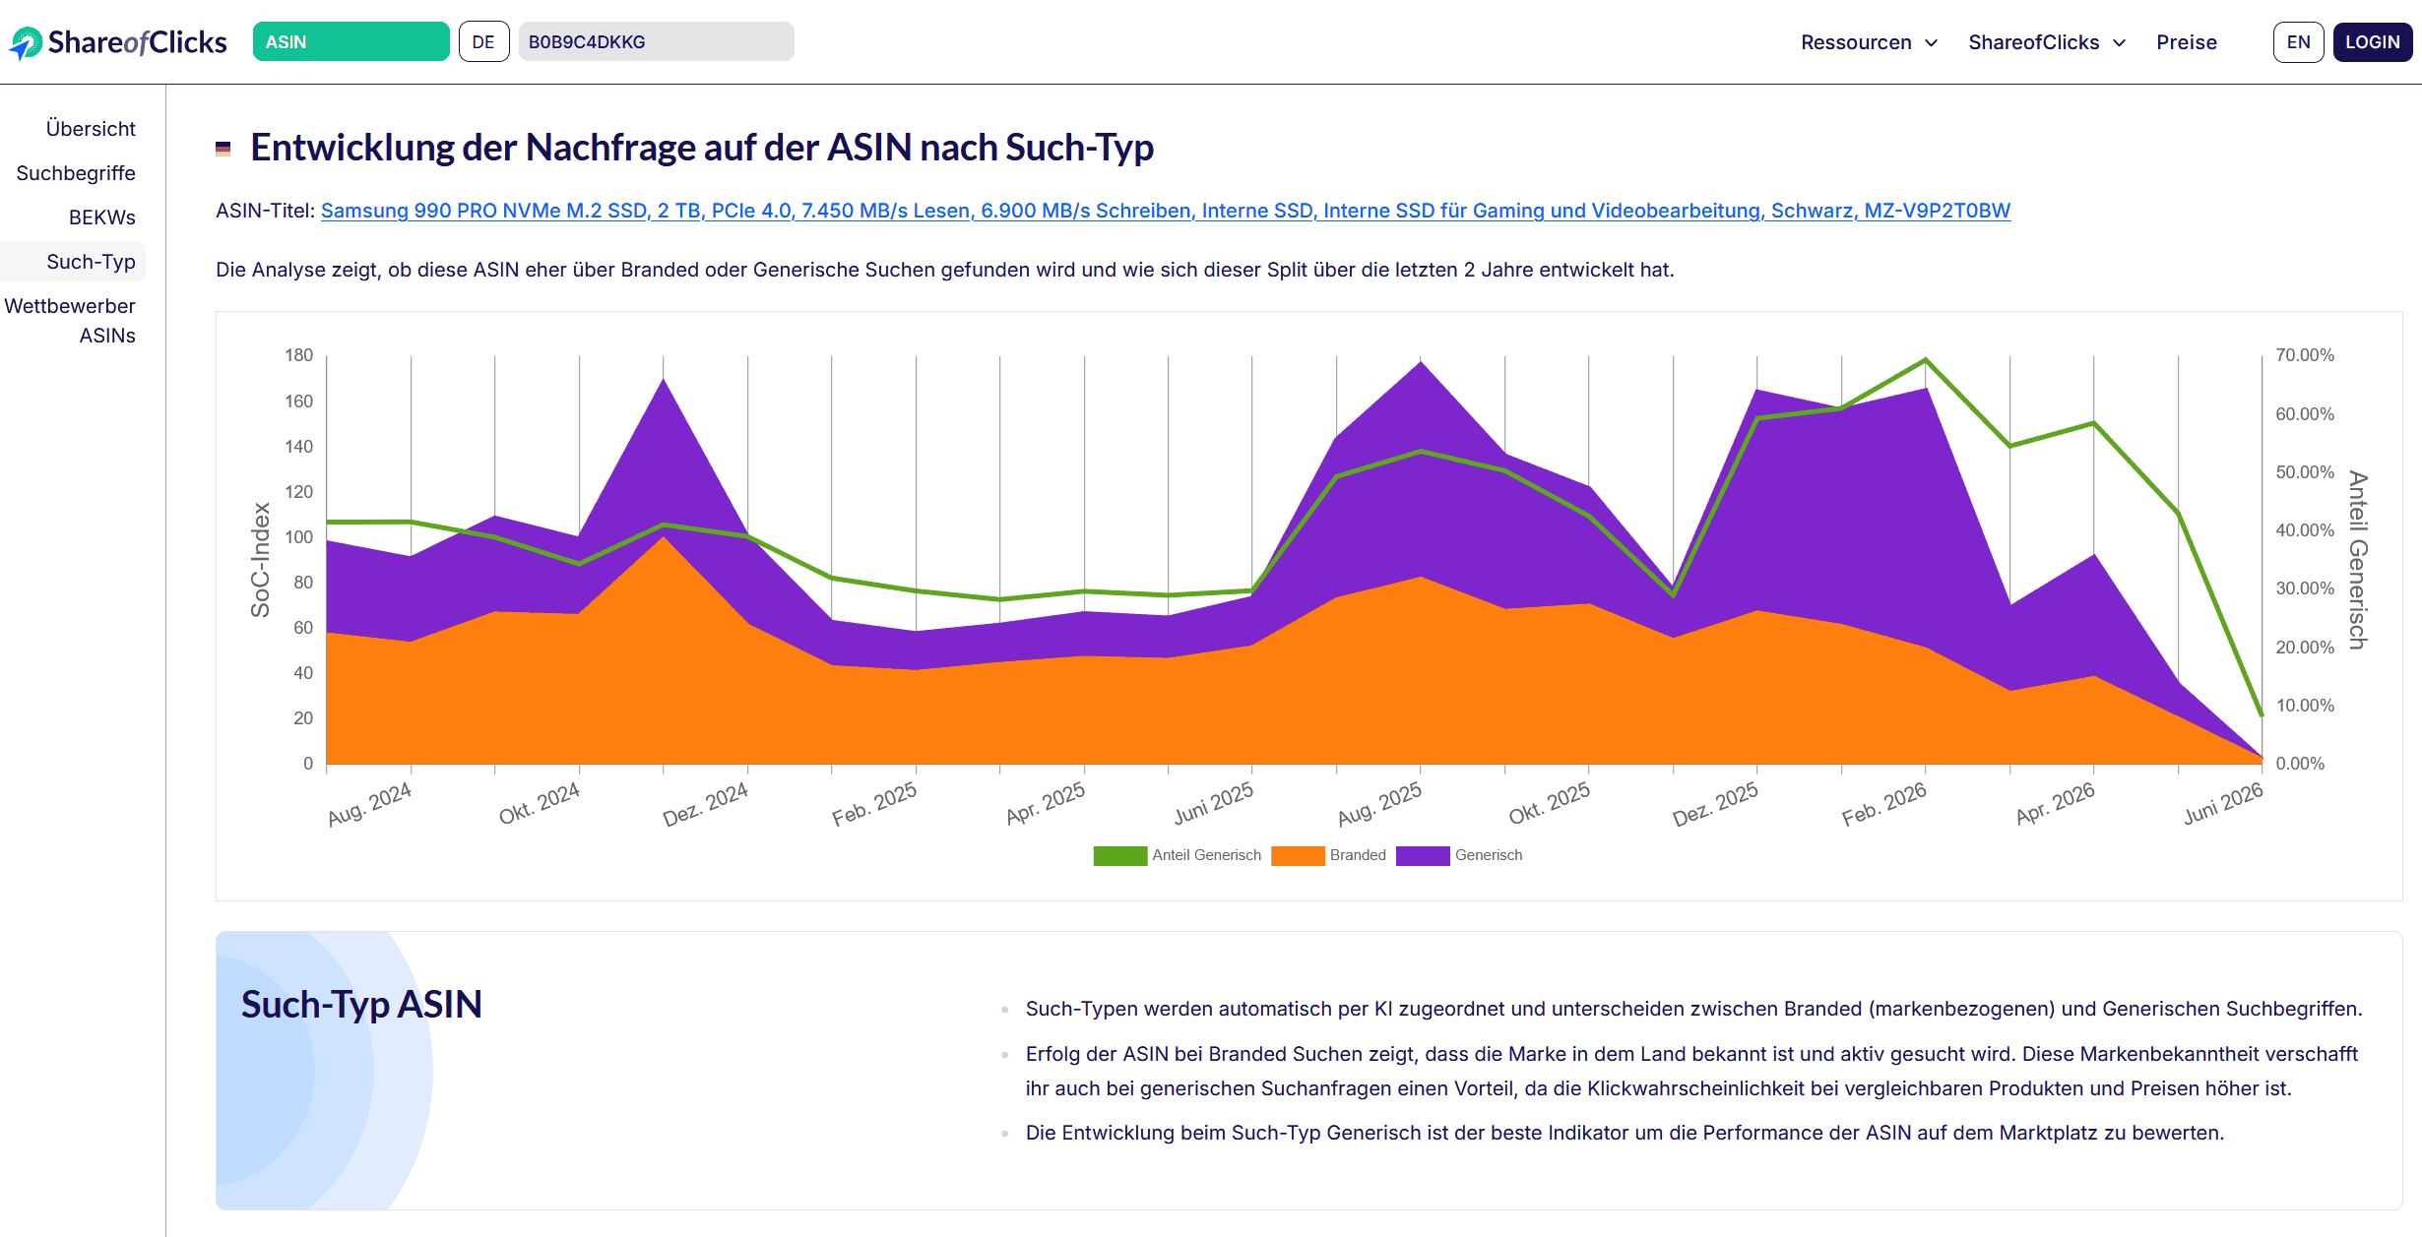Viewport: 2422px width, 1237px height.
Task: Focus the ASIN input field B0B9C4DKKG
Action: coord(656,41)
